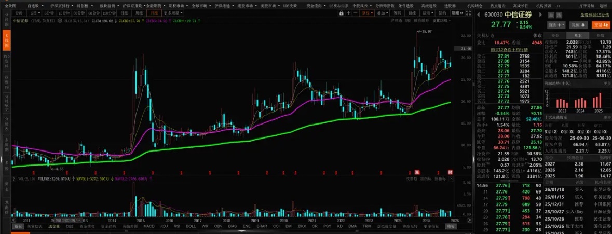Jump timeline to end with double-right arrows
Screen dimensions: 612x234
[x=470, y=221]
